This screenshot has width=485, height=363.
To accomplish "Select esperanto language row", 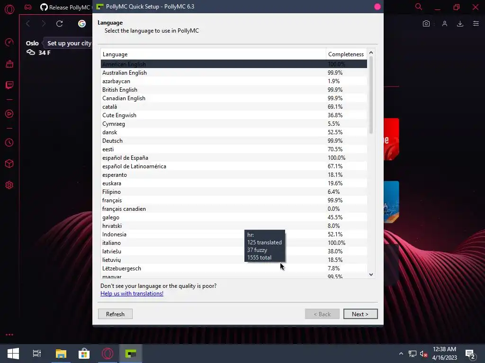I will 234,175.
